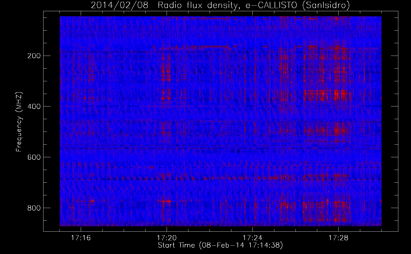Click the 17:20 time tick label
This screenshot has width=411, height=254.
pyautogui.click(x=167, y=238)
